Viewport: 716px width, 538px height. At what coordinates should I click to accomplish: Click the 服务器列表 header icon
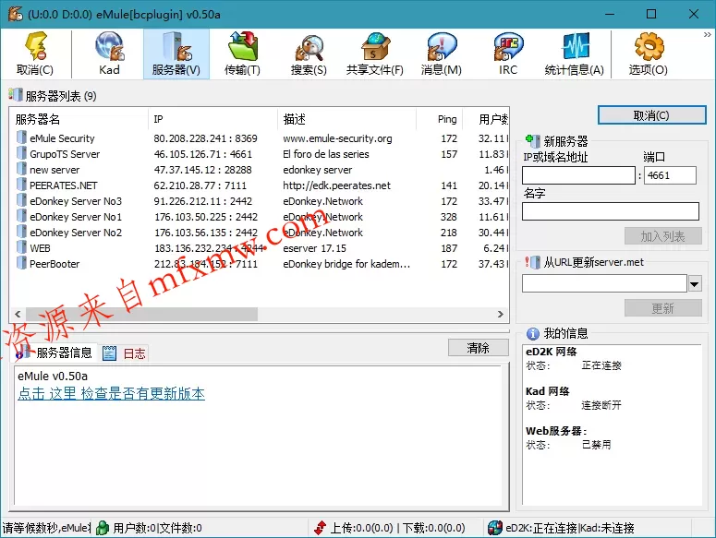pos(15,95)
